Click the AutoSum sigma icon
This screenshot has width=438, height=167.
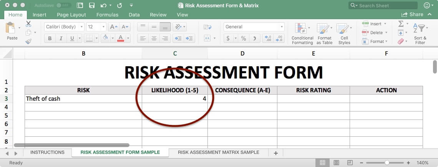click(x=401, y=24)
